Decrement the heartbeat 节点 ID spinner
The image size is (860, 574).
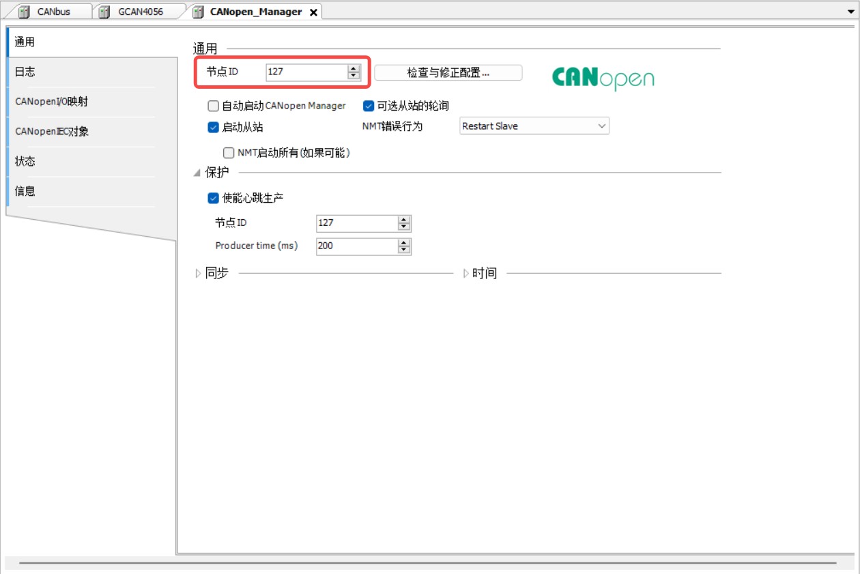(405, 227)
